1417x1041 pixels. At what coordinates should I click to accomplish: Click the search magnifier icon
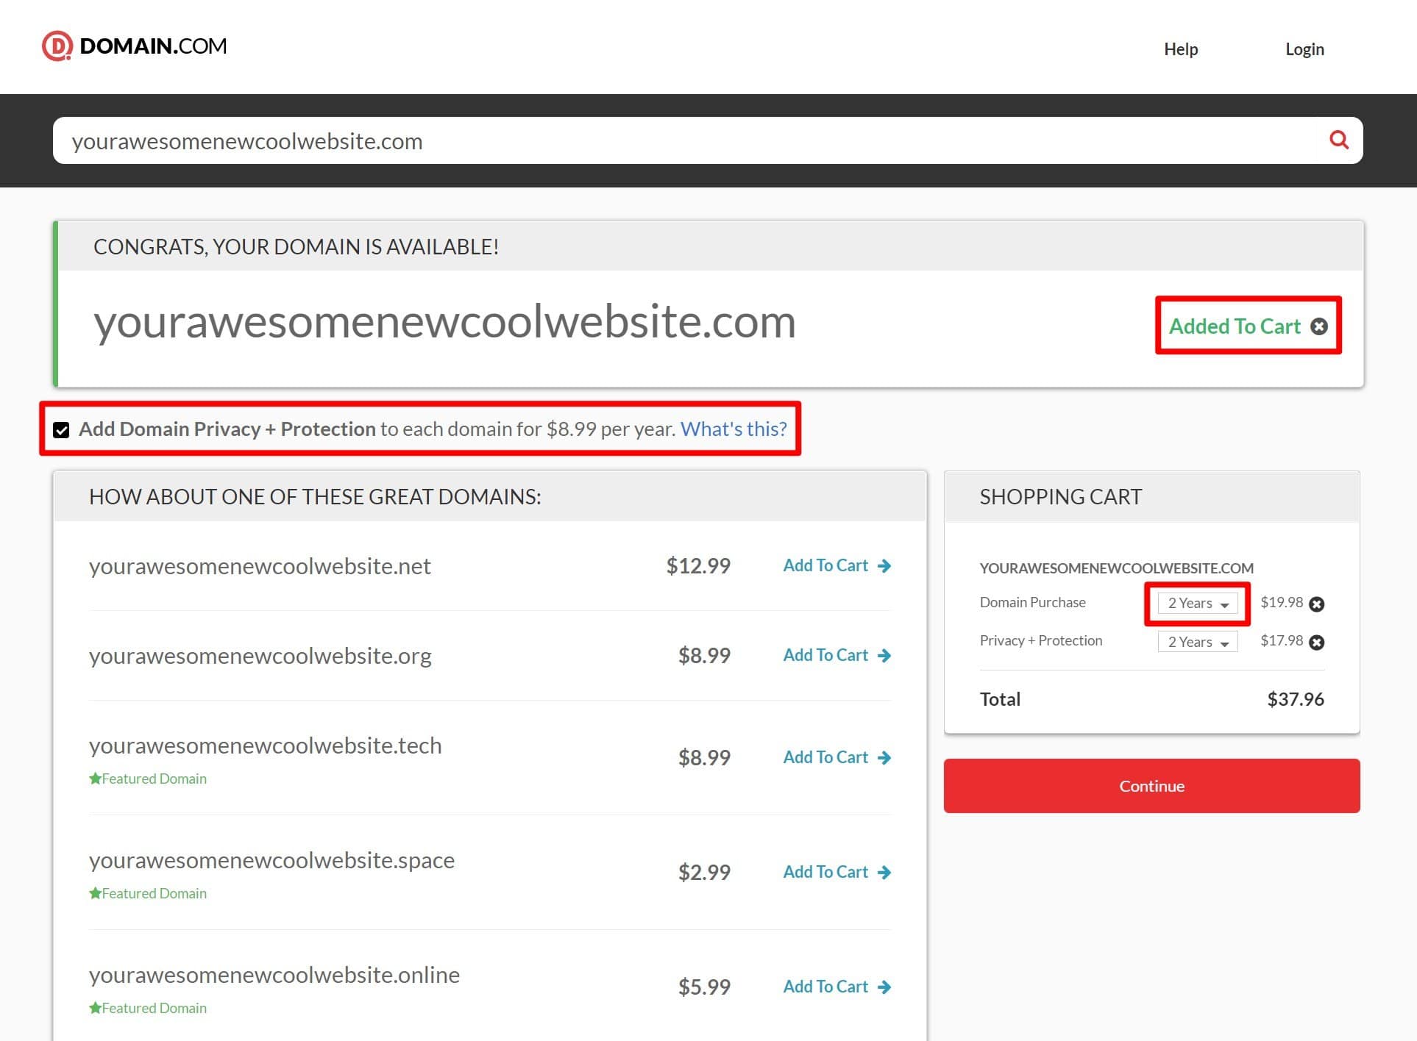pos(1339,140)
